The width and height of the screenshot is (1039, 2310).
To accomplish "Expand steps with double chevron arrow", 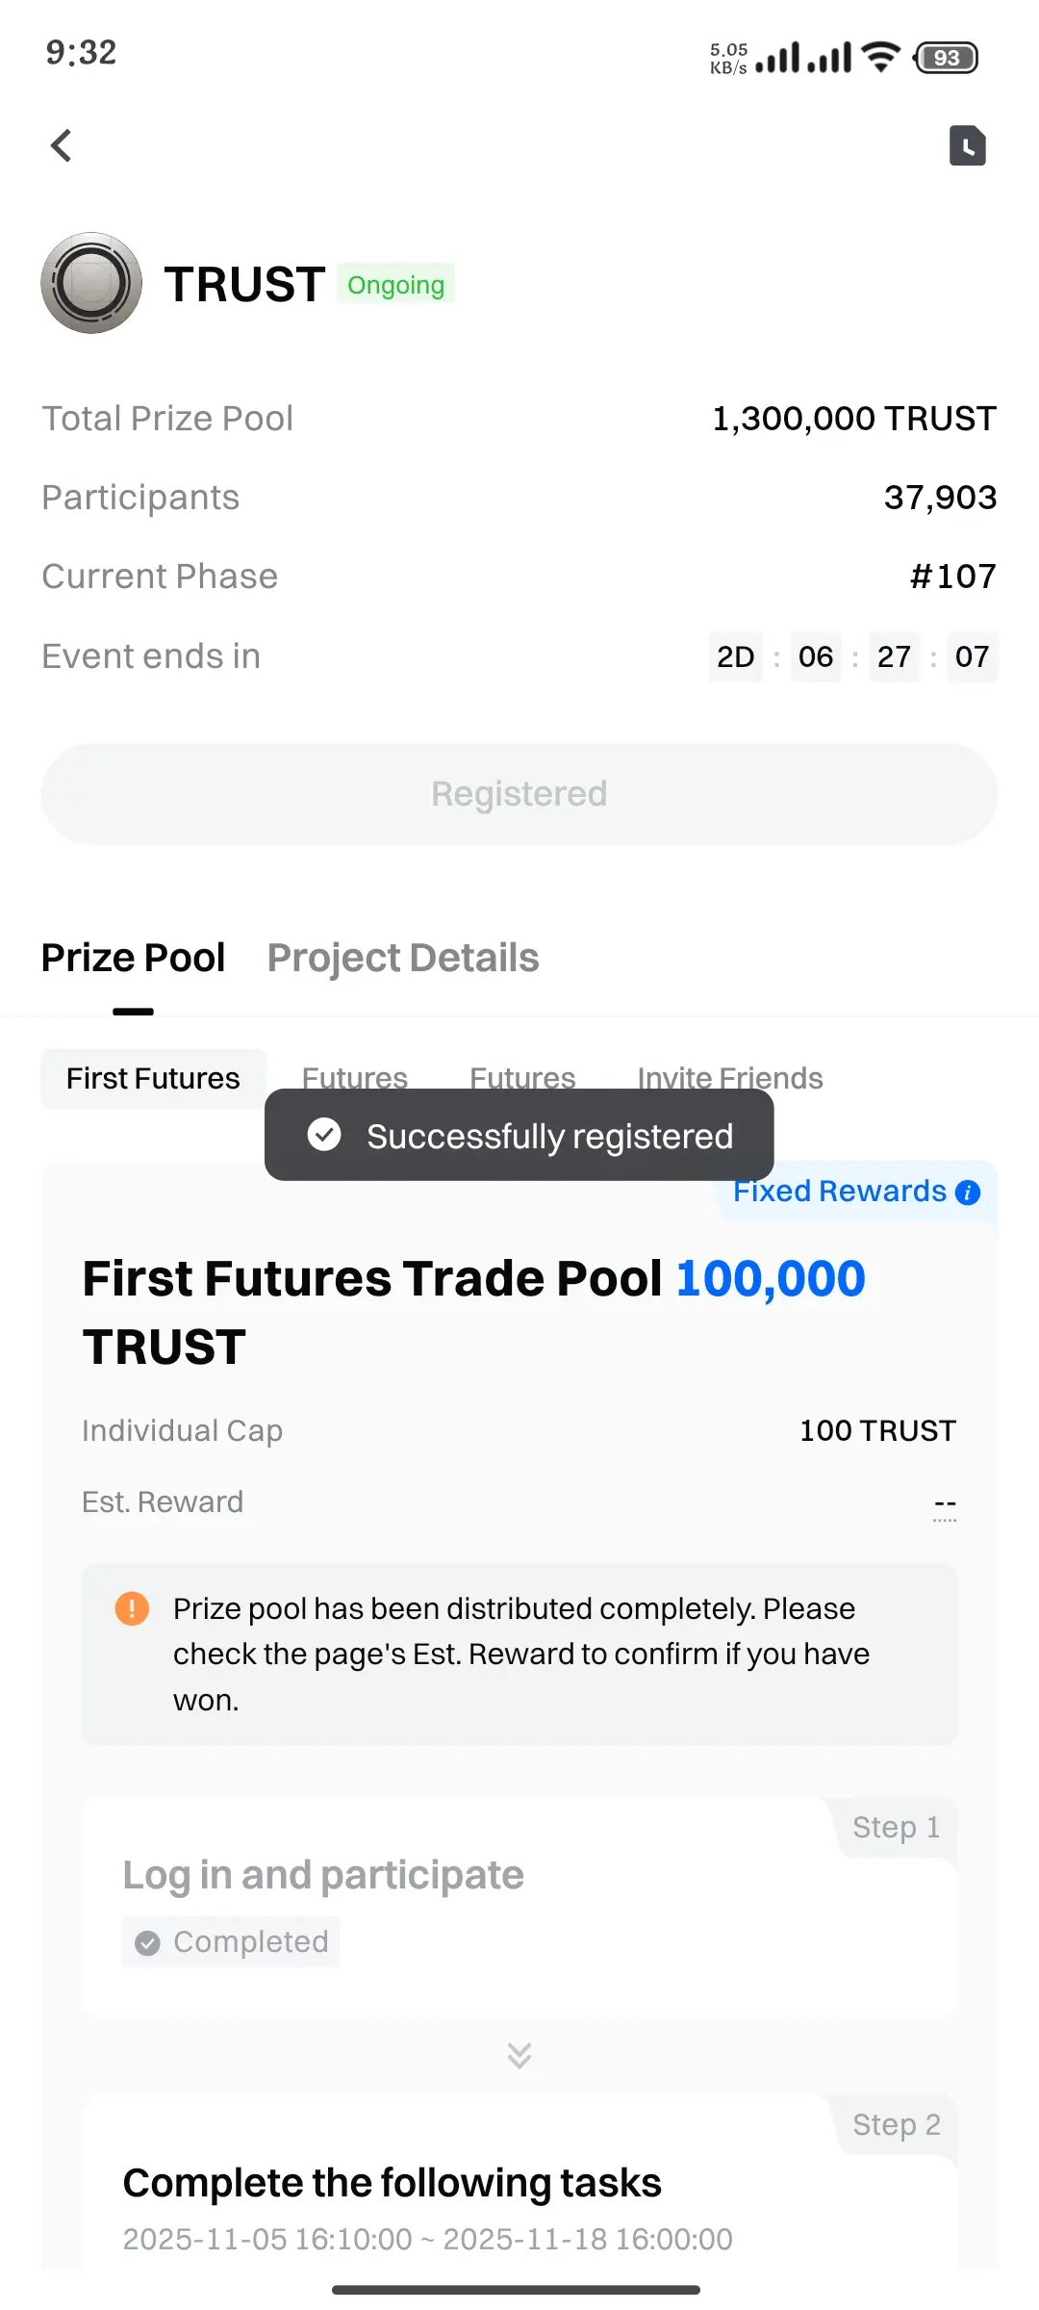I will (519, 2055).
